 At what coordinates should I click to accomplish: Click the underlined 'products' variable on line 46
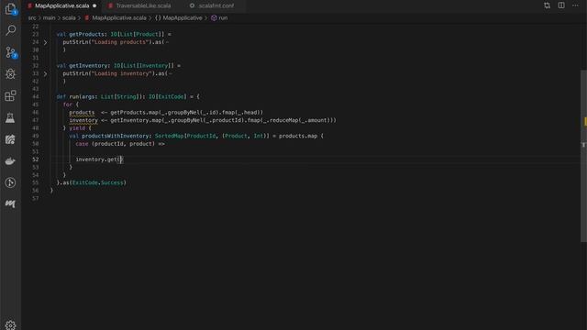(82, 112)
